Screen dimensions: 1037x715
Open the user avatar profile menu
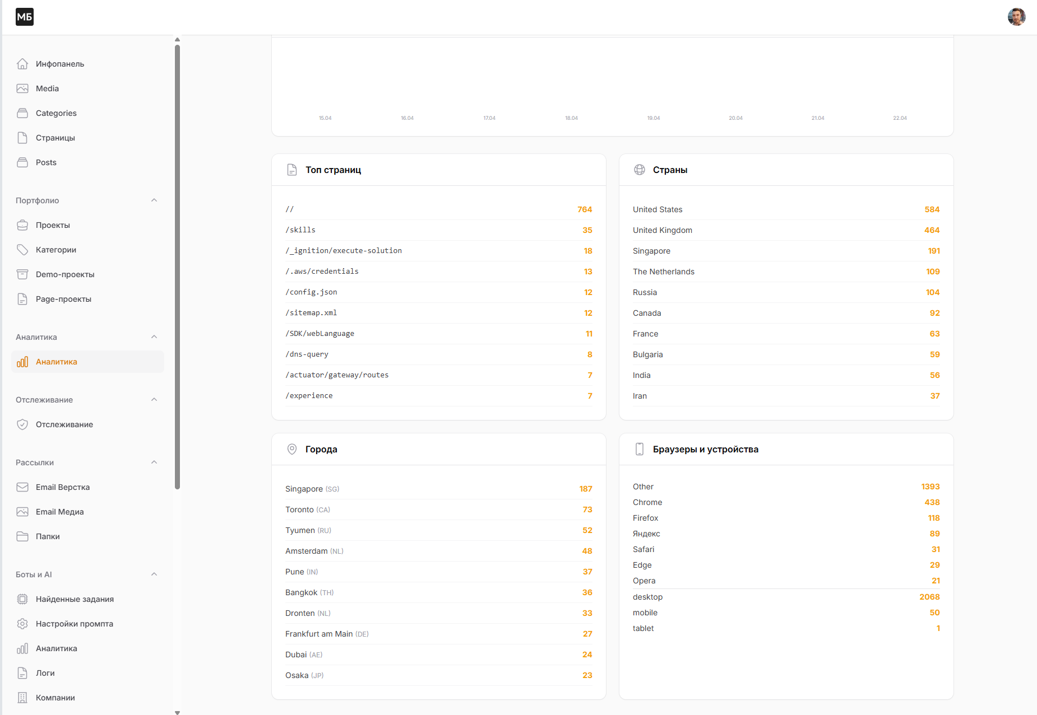[x=1016, y=17]
